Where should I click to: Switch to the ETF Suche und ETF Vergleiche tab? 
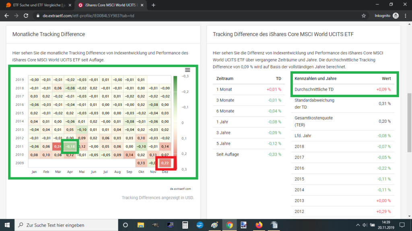(39, 5)
